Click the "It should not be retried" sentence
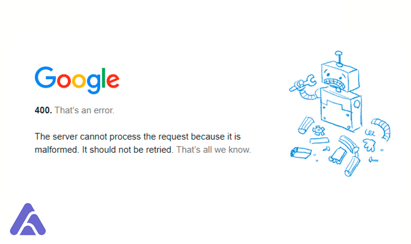Screen dimensions: 411x244 [127, 150]
